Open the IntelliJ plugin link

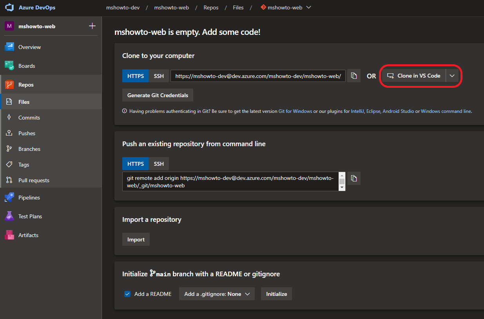click(357, 111)
